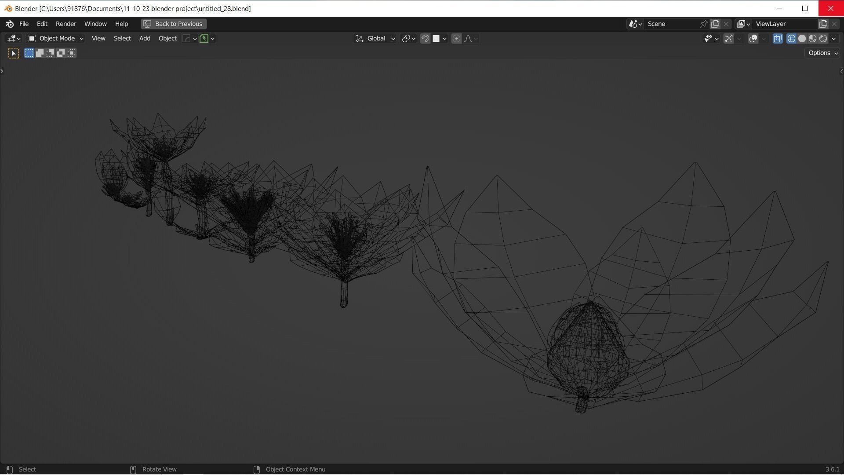Toggle proportional editing button
The width and height of the screenshot is (844, 475).
pos(456,39)
